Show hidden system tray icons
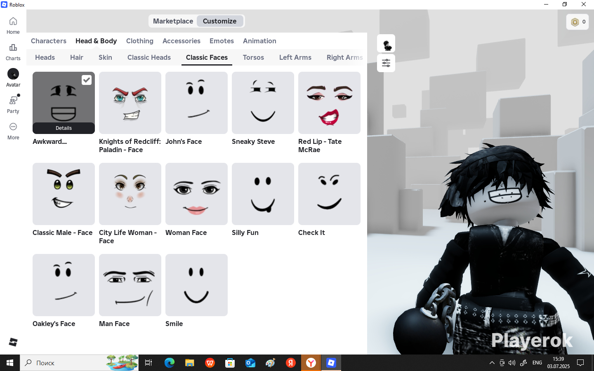This screenshot has width=594, height=371. [492, 363]
